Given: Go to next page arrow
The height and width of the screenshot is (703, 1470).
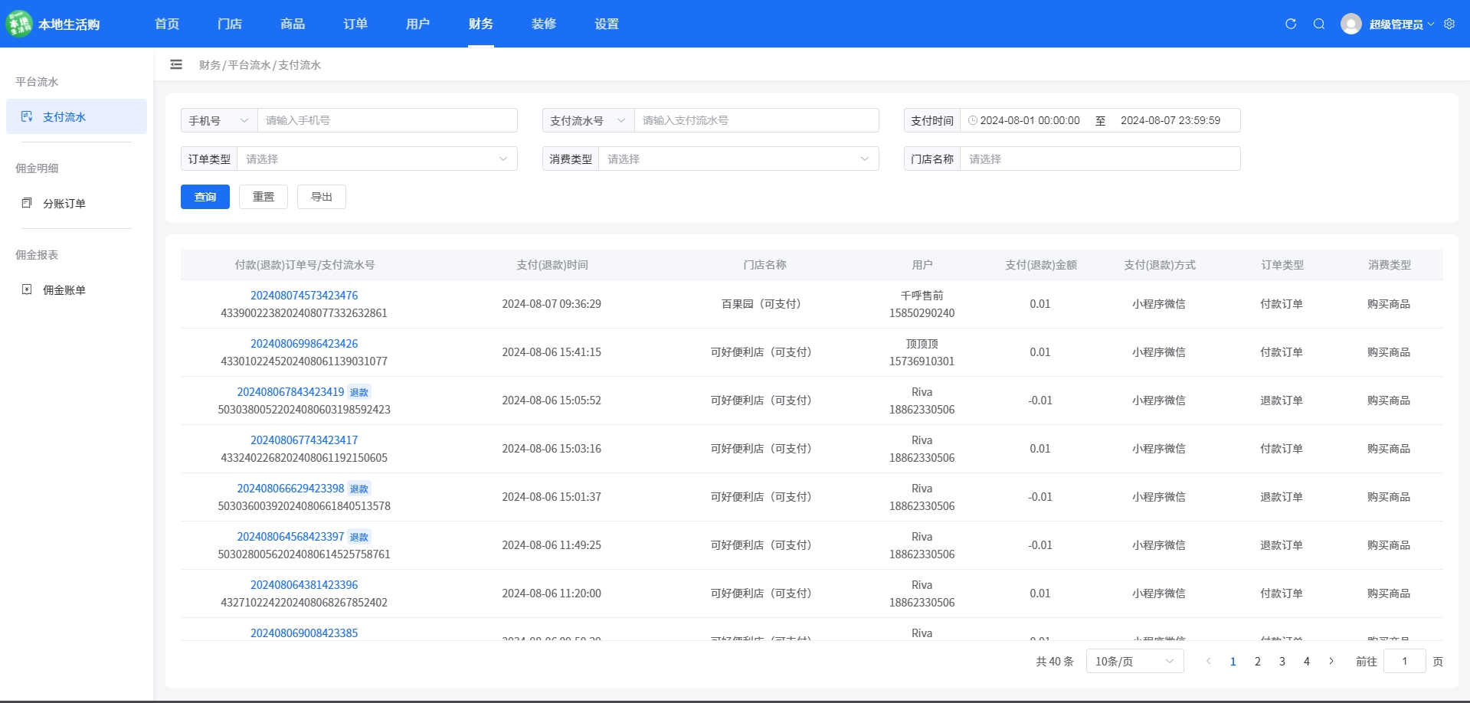Looking at the screenshot, I should (1331, 661).
